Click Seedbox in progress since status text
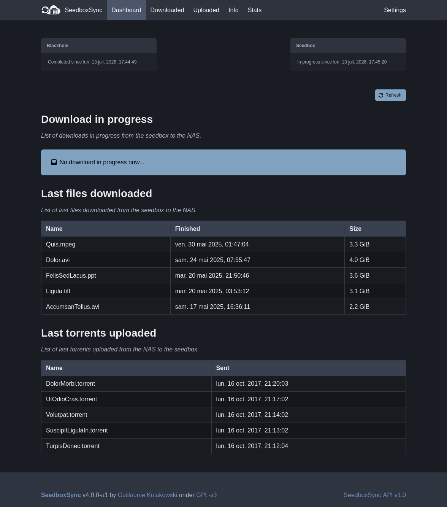 coord(342,62)
